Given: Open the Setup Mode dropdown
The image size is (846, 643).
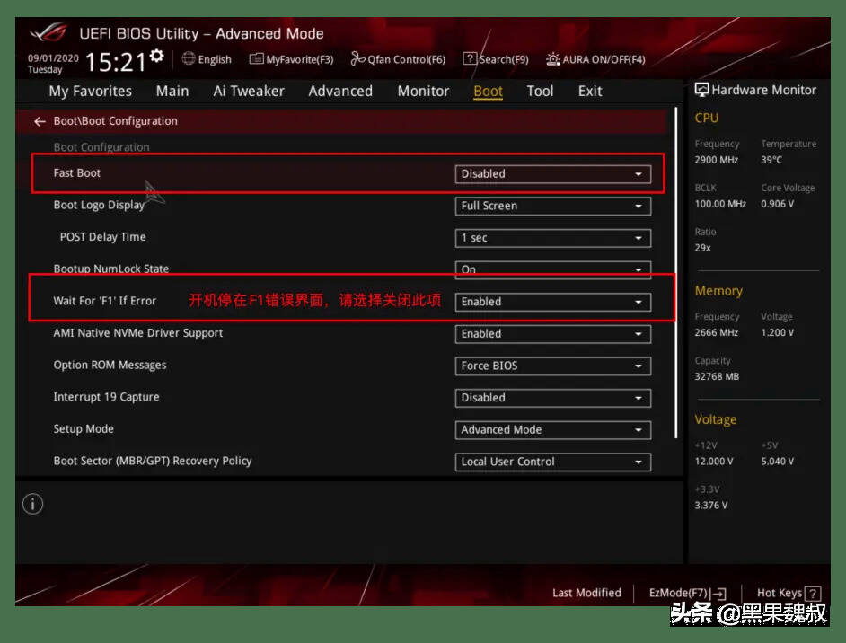Looking at the screenshot, I should tap(553, 430).
